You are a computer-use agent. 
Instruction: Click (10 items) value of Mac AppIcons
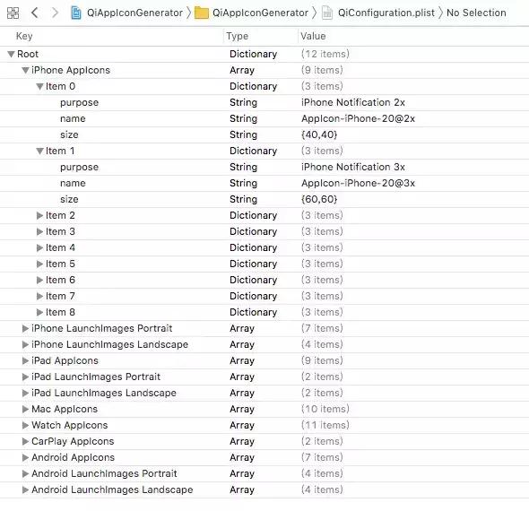[325, 409]
